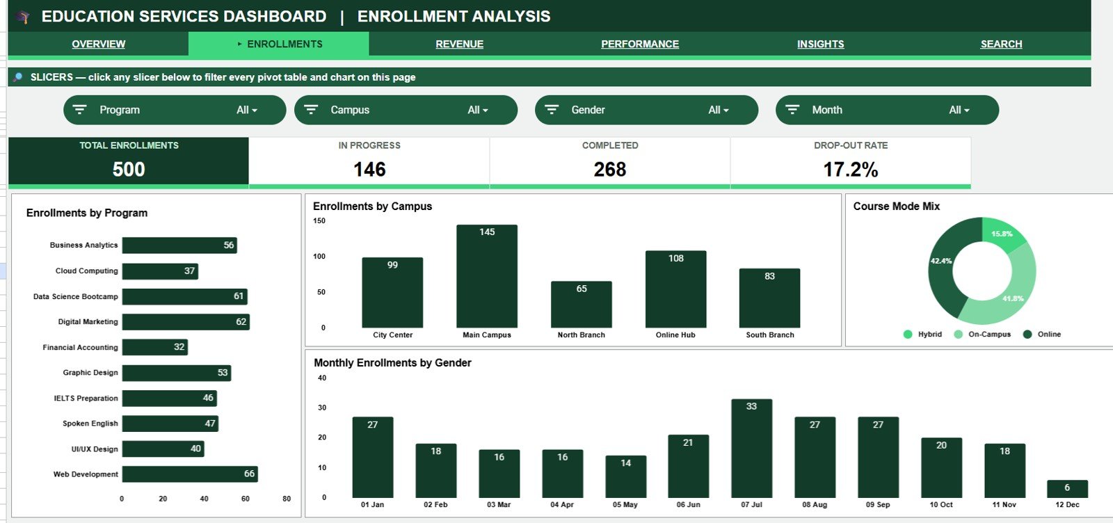Open the PERFORMANCE tab
This screenshot has width=1113, height=523.
coord(640,44)
